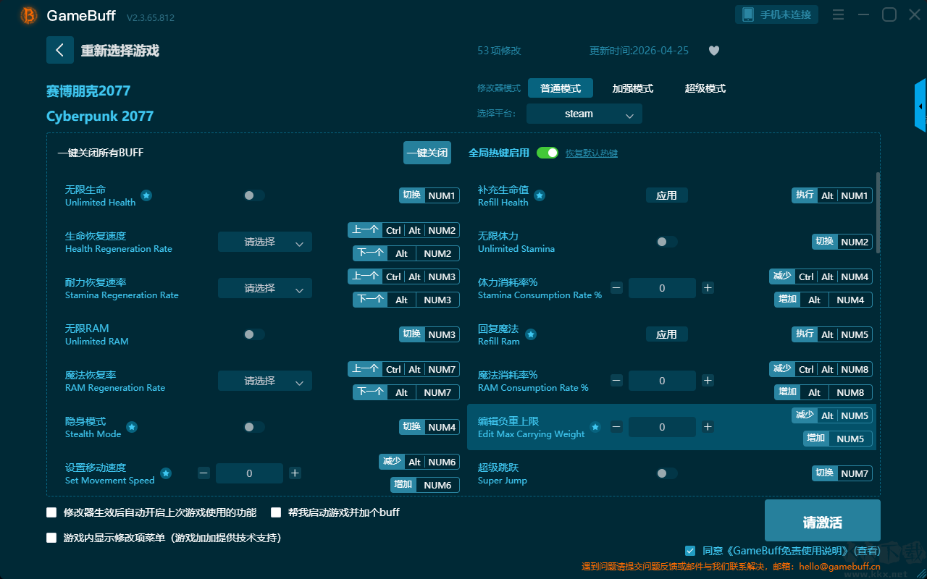Click Set Movement Speed value field
Screen dimensions: 927x579
[x=249, y=473]
